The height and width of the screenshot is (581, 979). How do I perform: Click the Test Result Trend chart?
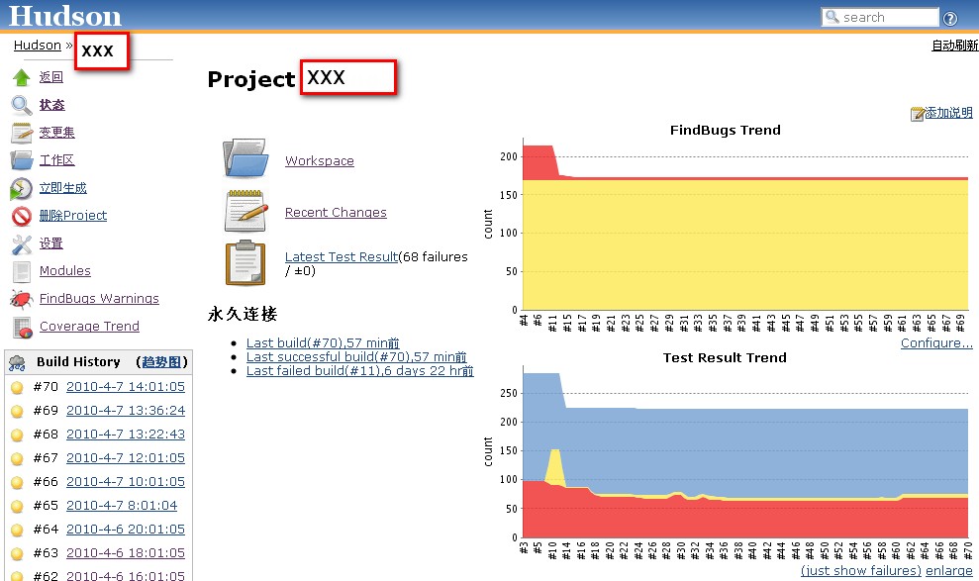[x=726, y=456]
